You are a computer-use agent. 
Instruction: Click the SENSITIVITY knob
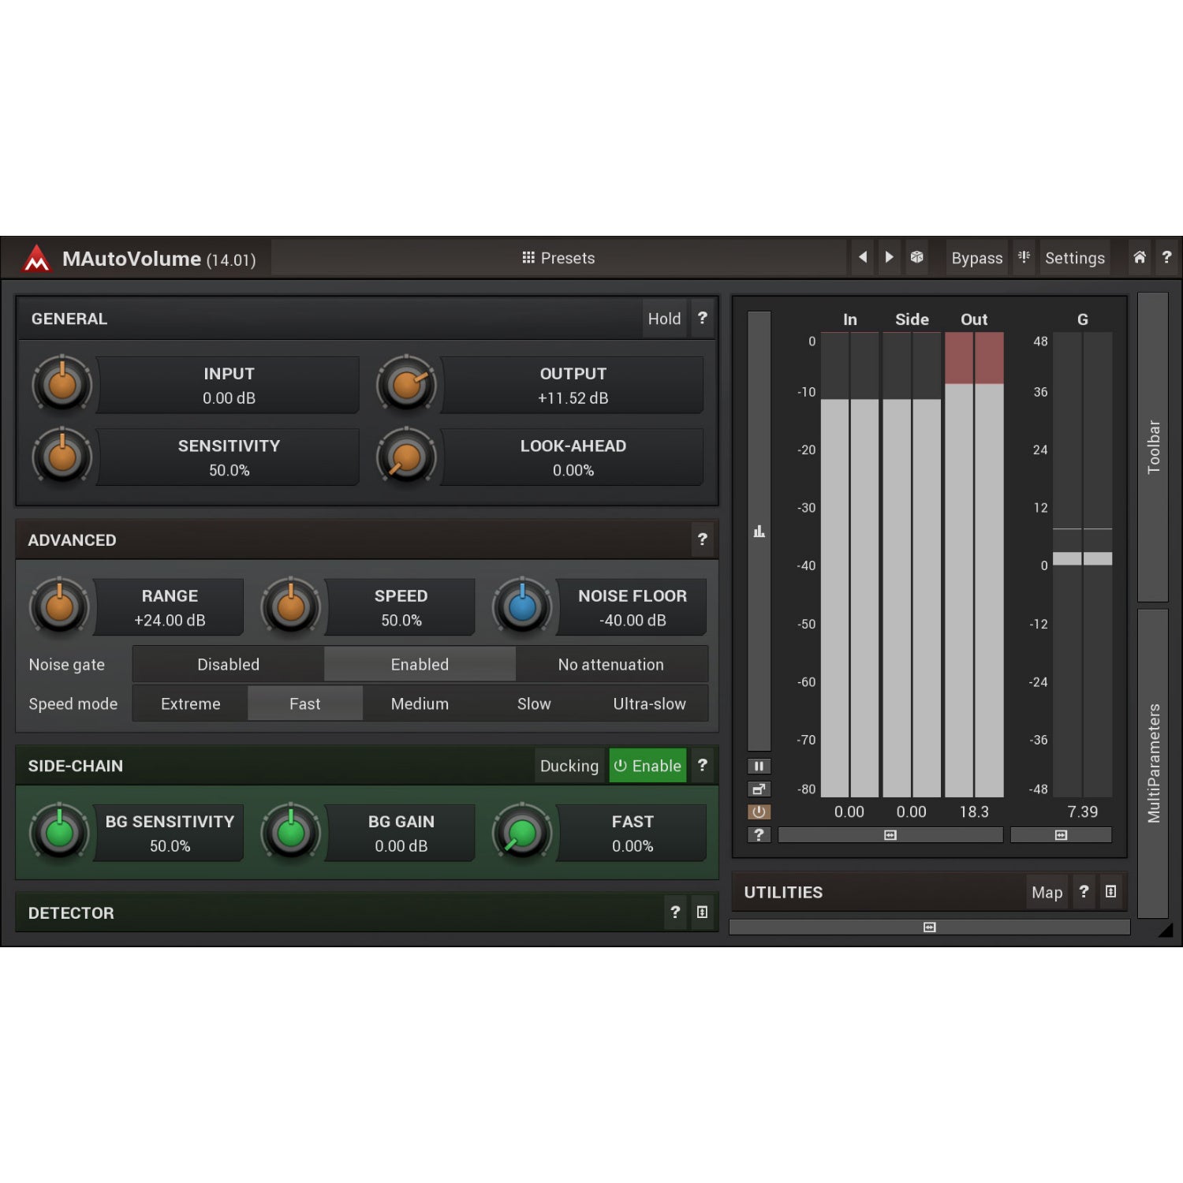click(62, 457)
